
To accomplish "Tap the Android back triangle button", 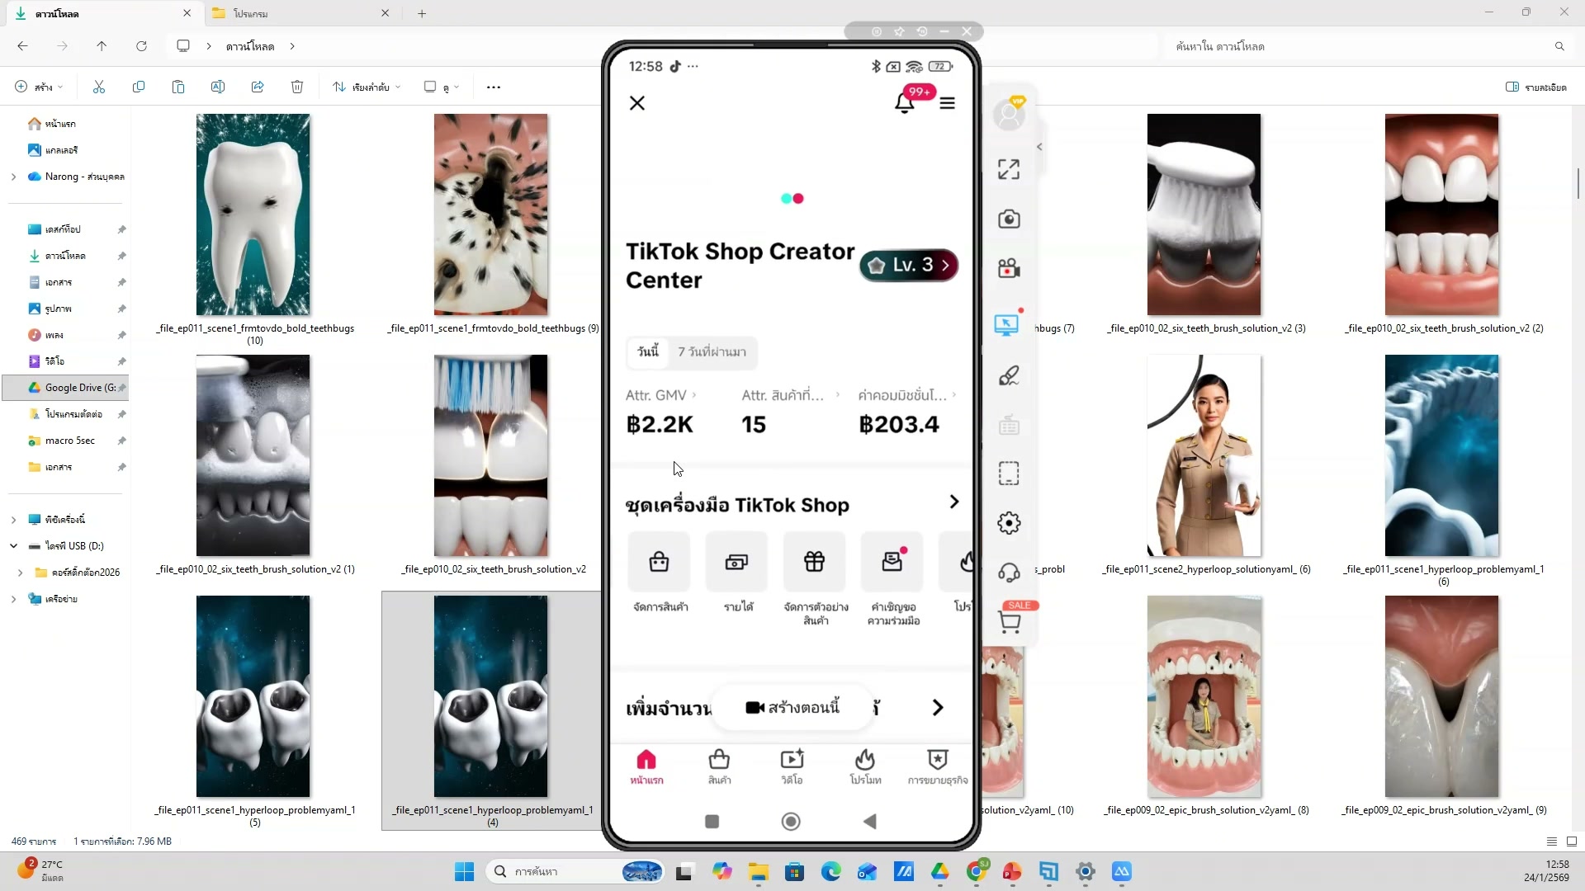I will 869,821.
